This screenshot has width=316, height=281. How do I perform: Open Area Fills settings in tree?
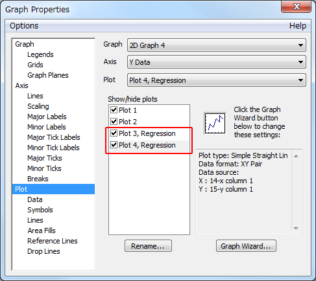[x=42, y=230]
